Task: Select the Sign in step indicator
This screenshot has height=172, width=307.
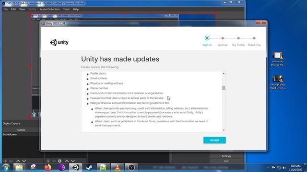Action: (x=207, y=38)
